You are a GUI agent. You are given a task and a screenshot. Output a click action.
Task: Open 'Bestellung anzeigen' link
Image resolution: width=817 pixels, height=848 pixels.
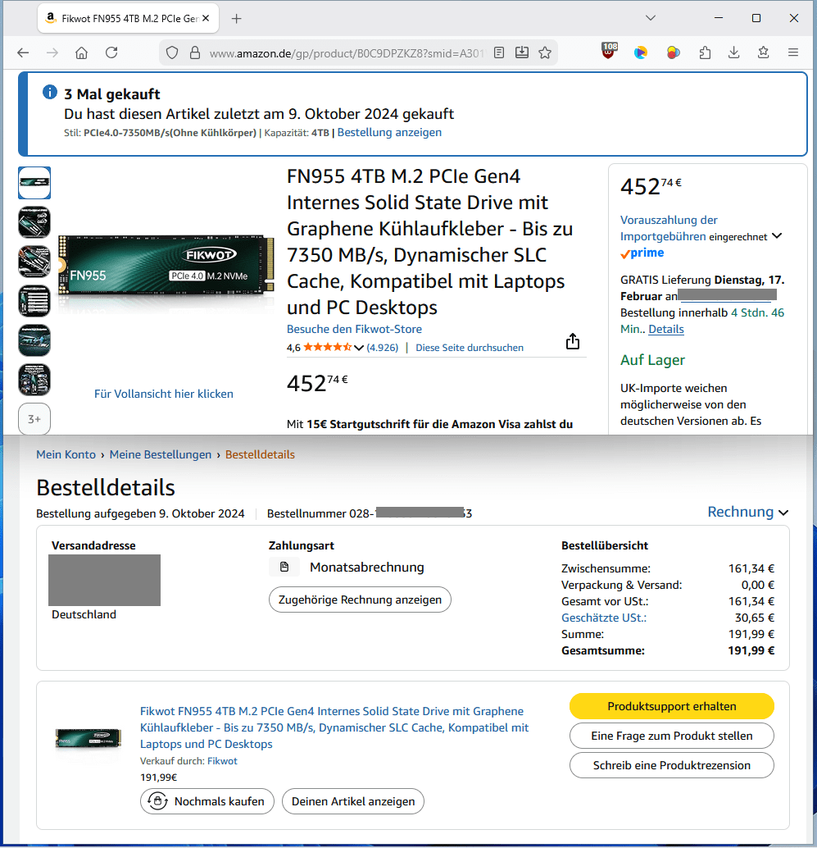click(x=389, y=133)
